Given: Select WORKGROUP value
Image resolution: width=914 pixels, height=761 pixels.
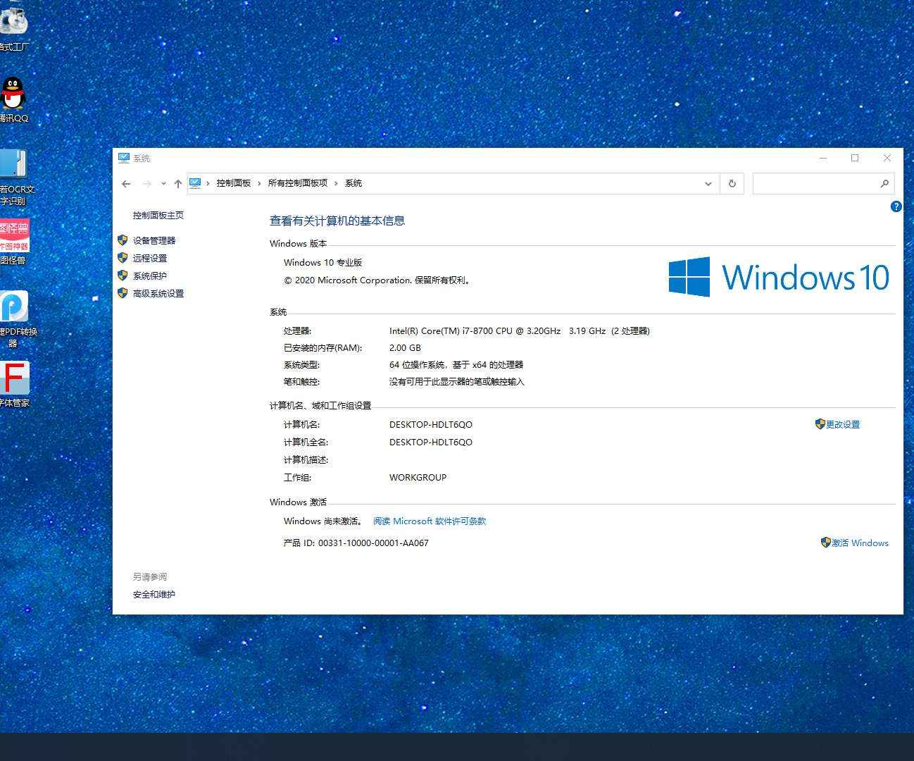Looking at the screenshot, I should (418, 477).
